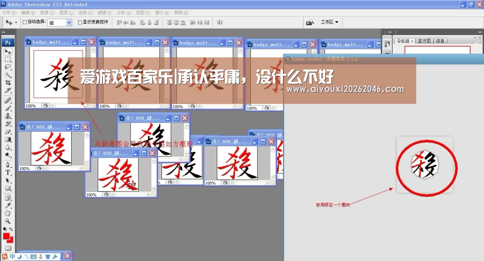Viewport: 484px width, 261px height.
Task: Select the History Brush tool
Action: pyautogui.click(x=8, y=124)
